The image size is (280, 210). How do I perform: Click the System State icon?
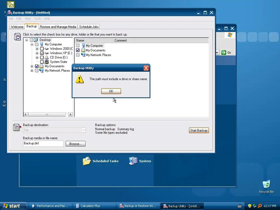pyautogui.click(x=46, y=62)
